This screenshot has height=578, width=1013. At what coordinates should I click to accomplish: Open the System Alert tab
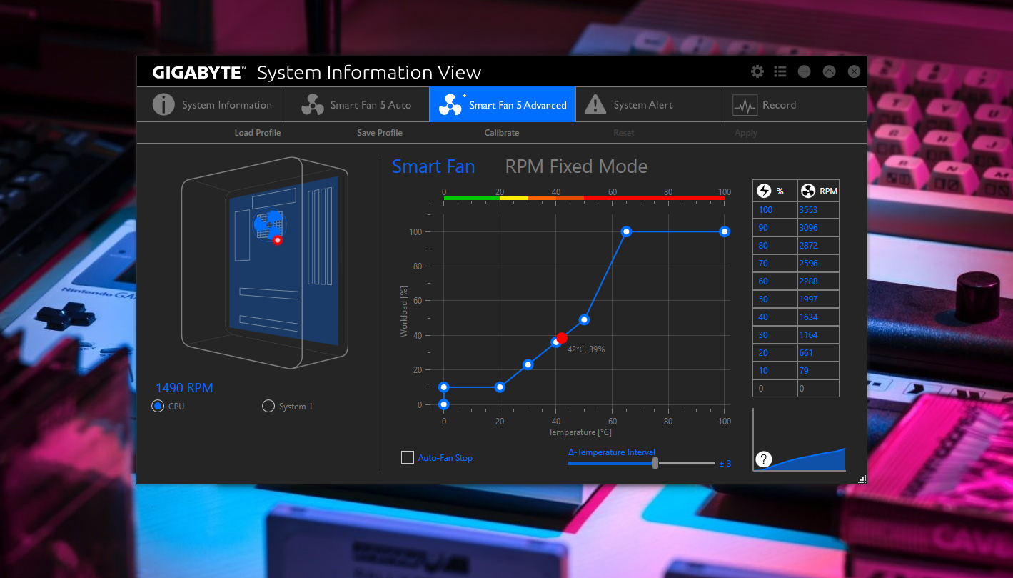[648, 104]
